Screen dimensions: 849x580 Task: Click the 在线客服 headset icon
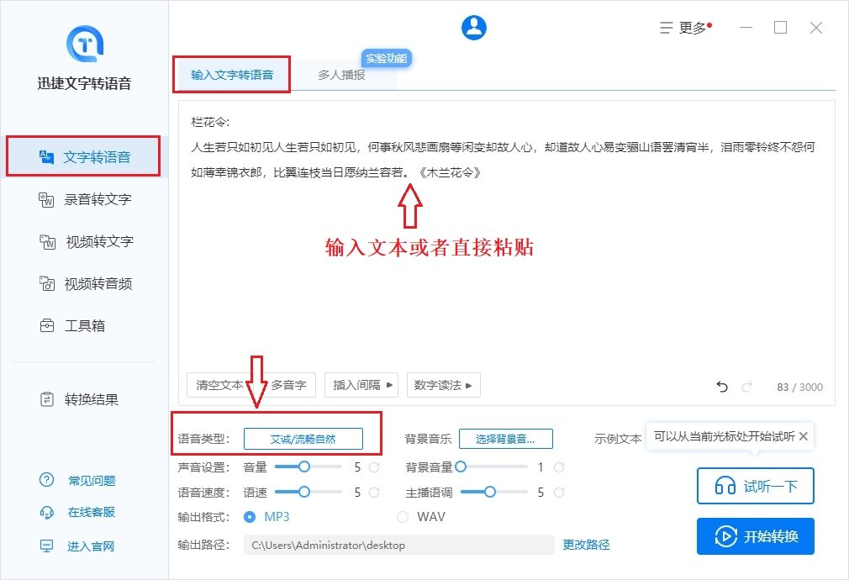point(46,512)
